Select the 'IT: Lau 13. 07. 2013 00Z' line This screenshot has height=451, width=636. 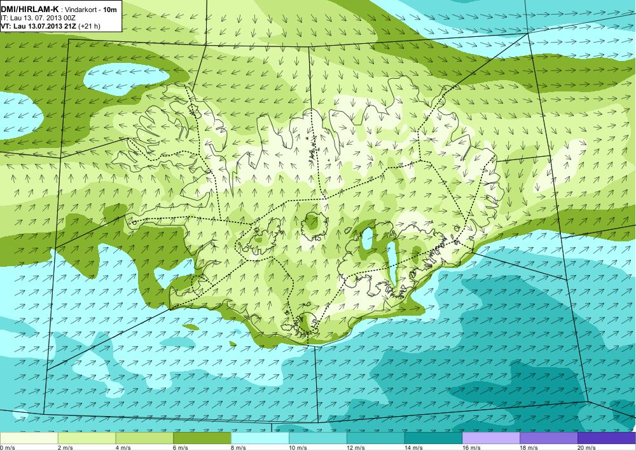[x=38, y=18]
